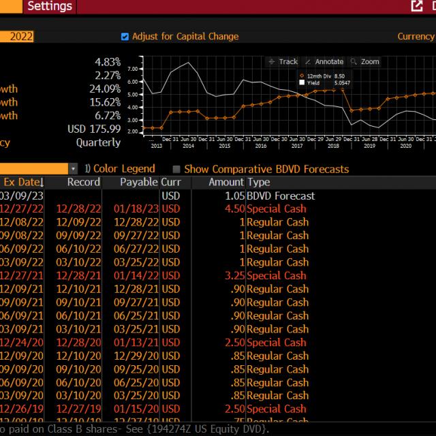The height and width of the screenshot is (436, 436).
Task: Enable Show Comparative BDVD Forecasts checkbox
Action: [x=177, y=169]
